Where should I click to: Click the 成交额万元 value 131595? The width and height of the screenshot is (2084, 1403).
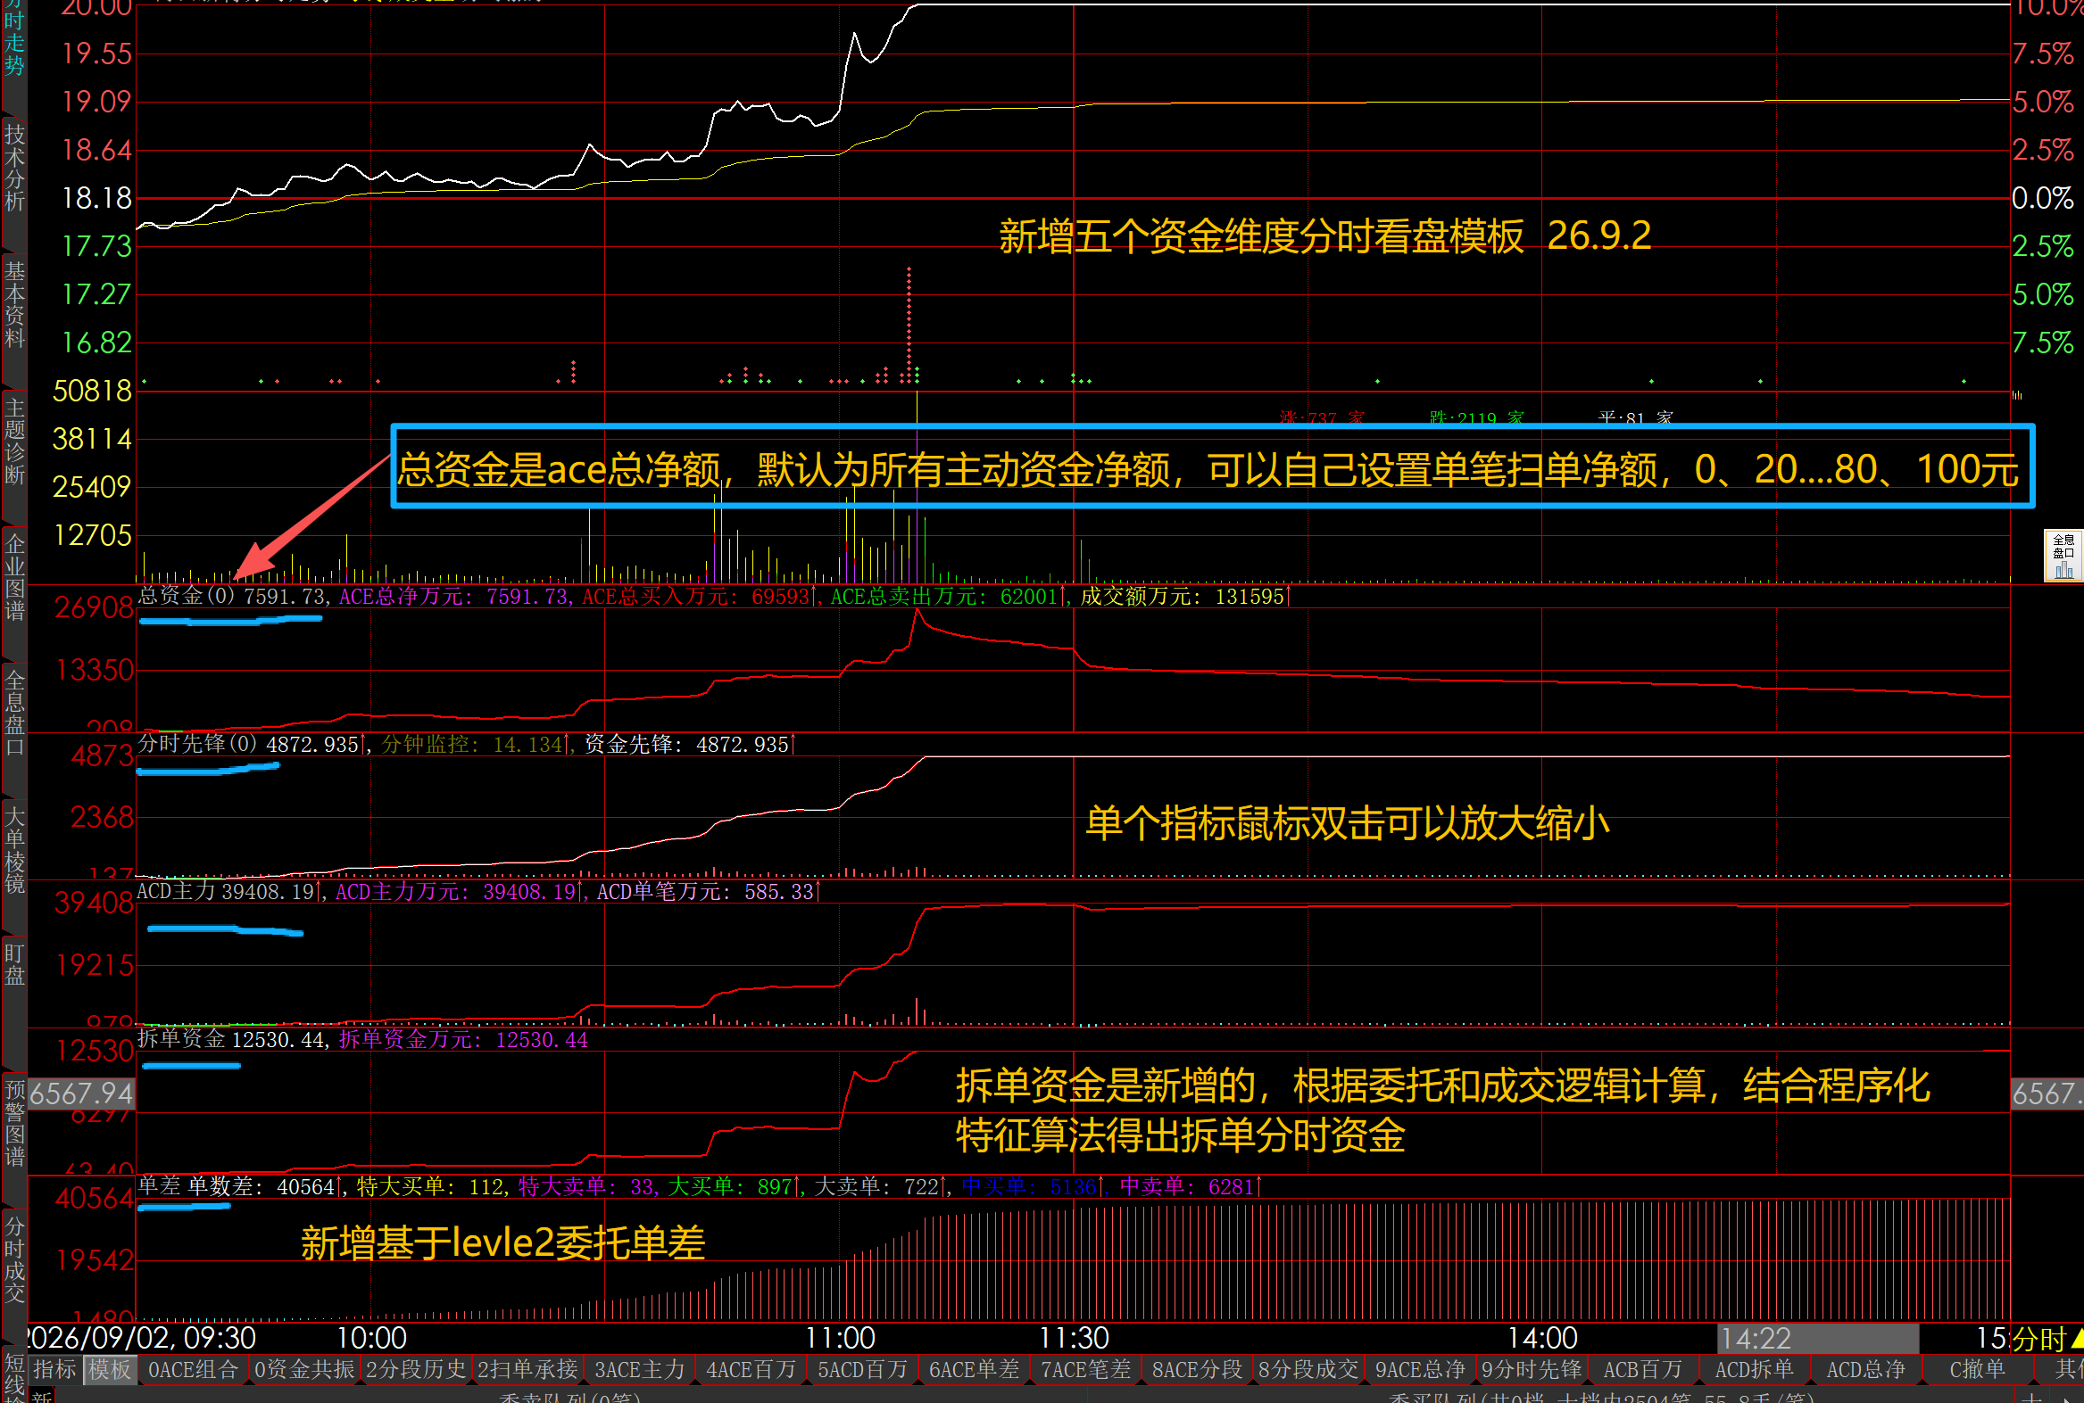point(1250,597)
